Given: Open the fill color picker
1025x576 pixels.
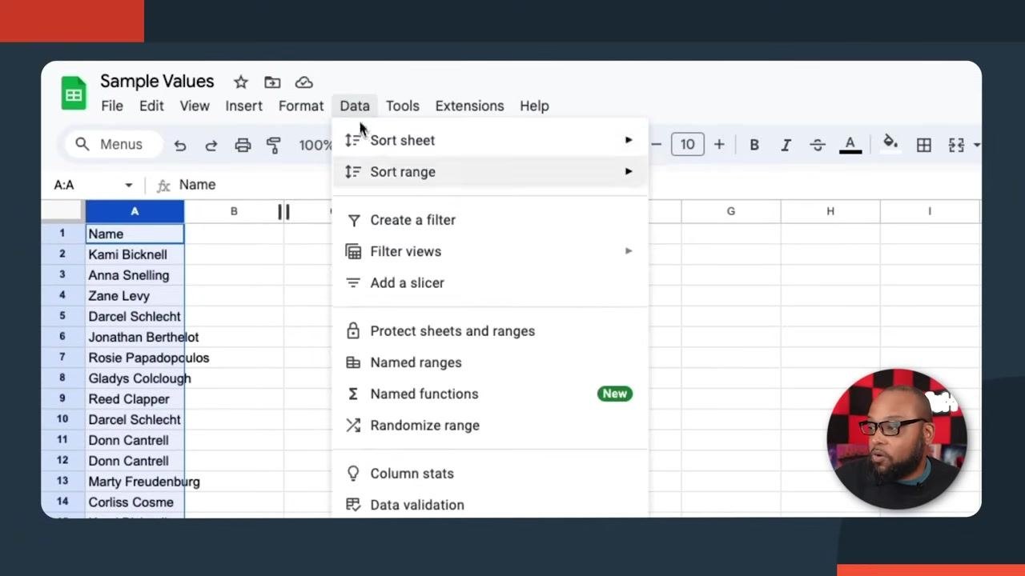Looking at the screenshot, I should click(x=890, y=144).
